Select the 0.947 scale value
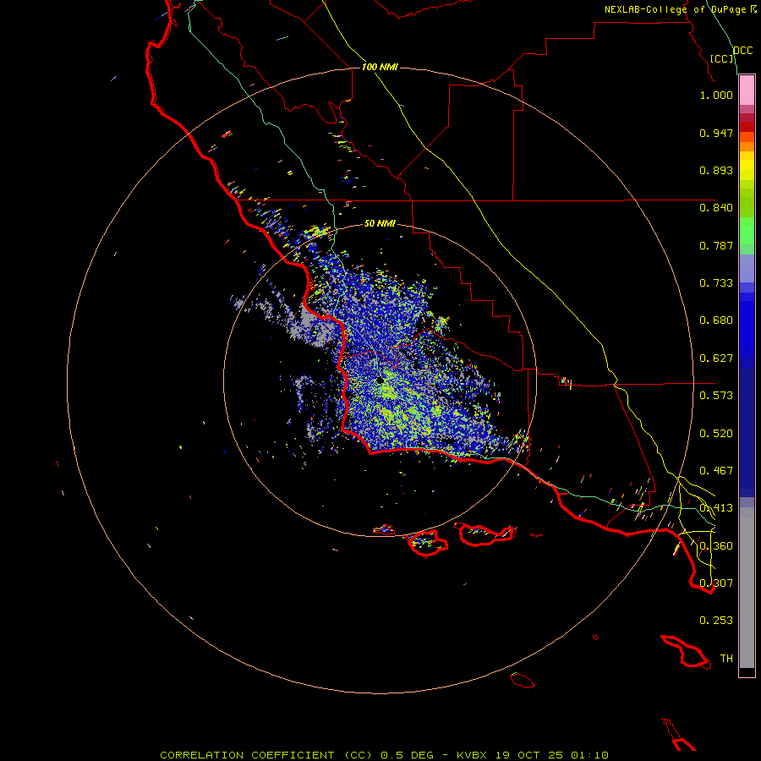This screenshot has width=761, height=761. pyautogui.click(x=716, y=133)
